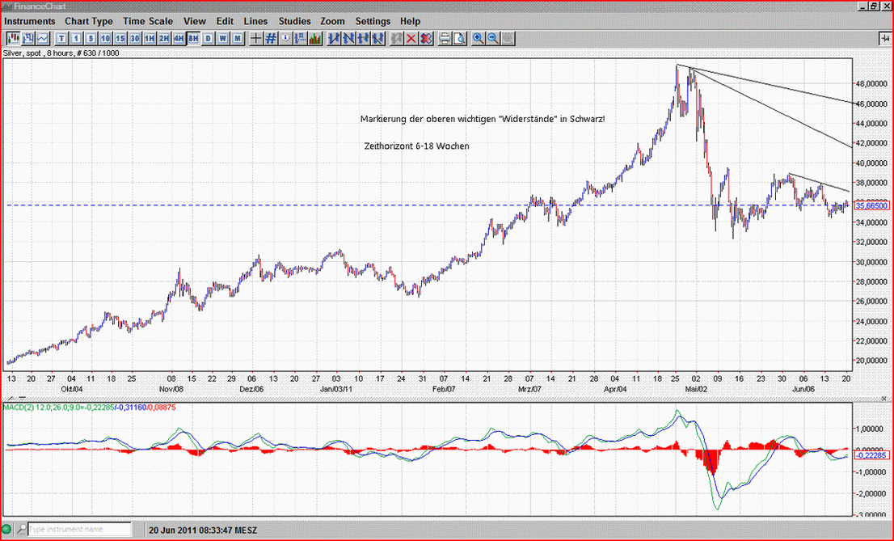This screenshot has width=894, height=541.
Task: Click the 'Zeithorizont 6-18 Wochen' annotation
Action: point(417,146)
